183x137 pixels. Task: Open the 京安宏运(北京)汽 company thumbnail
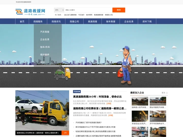click(140, 116)
